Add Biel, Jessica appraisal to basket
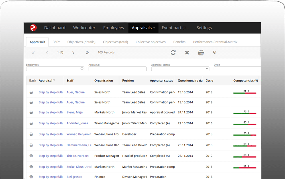This screenshot has width=285, height=179. point(31,177)
